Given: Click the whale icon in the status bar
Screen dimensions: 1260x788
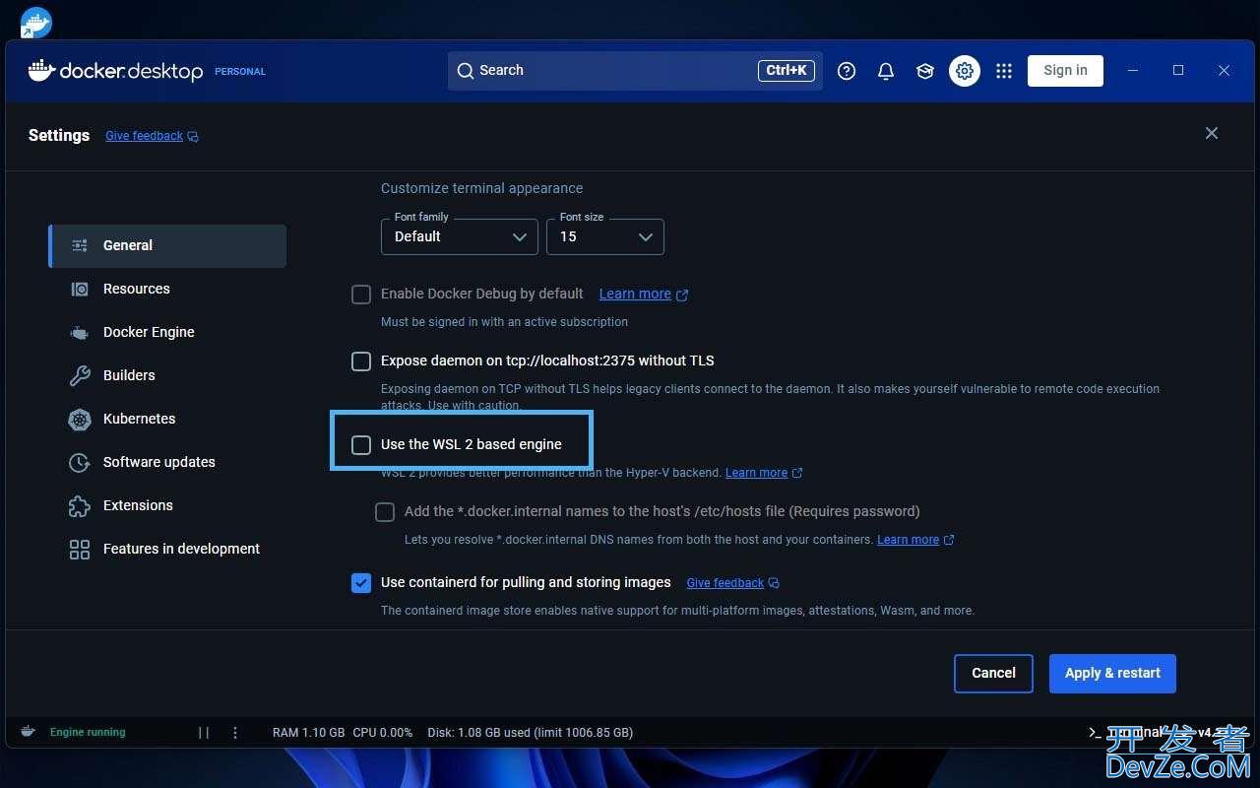Looking at the screenshot, I should (x=29, y=732).
